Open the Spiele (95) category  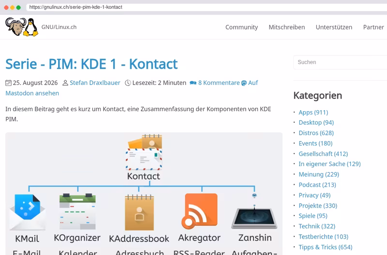(313, 216)
